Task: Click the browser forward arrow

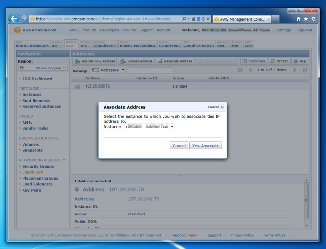Action: 24,19
